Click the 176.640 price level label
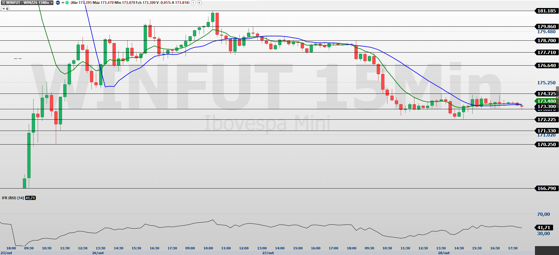 coord(547,66)
